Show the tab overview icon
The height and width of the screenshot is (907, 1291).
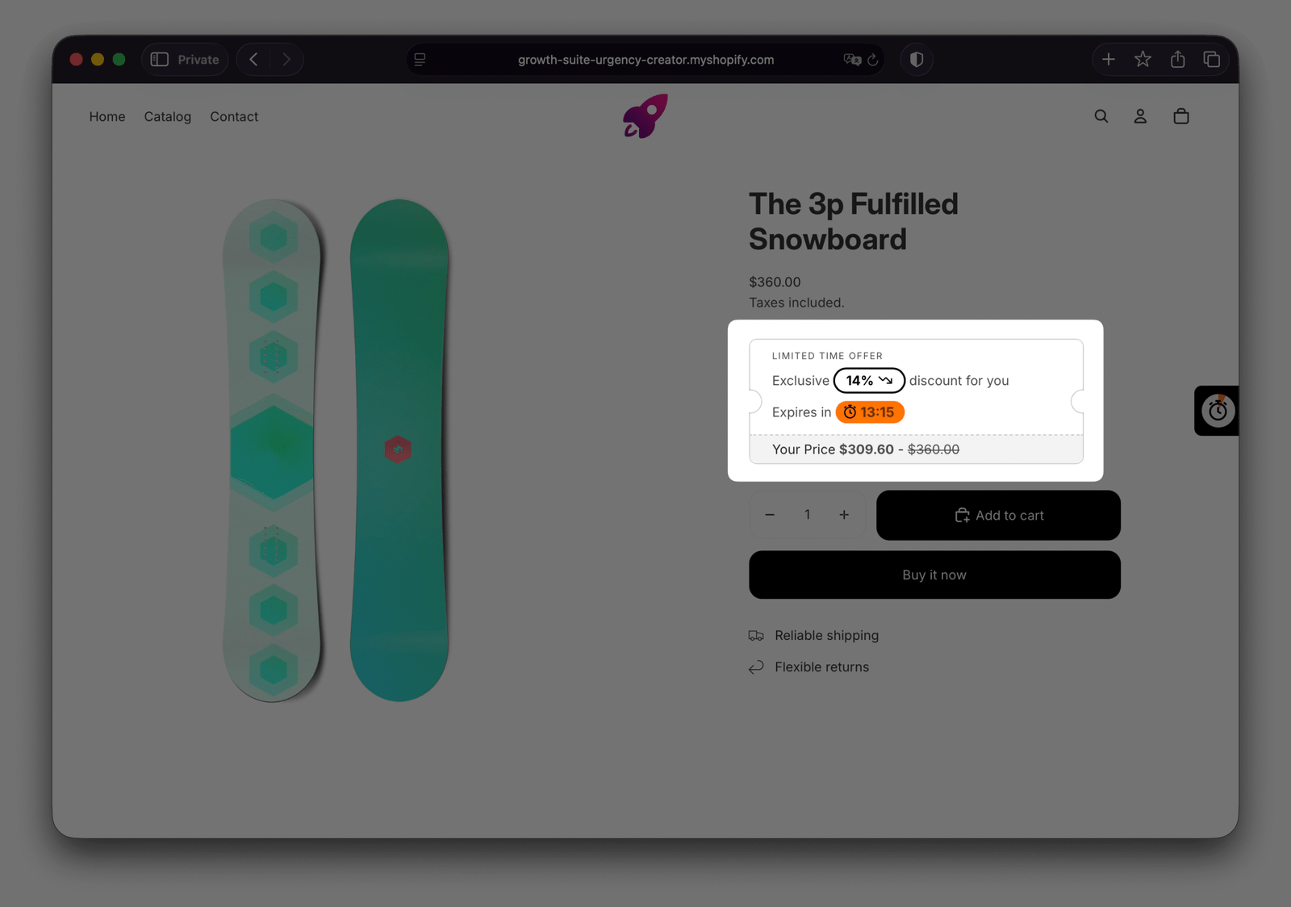point(1211,60)
